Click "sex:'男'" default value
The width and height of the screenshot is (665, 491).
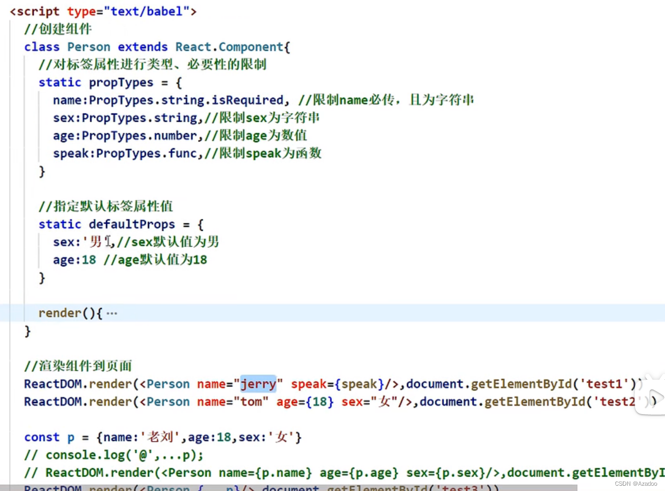[x=82, y=242]
